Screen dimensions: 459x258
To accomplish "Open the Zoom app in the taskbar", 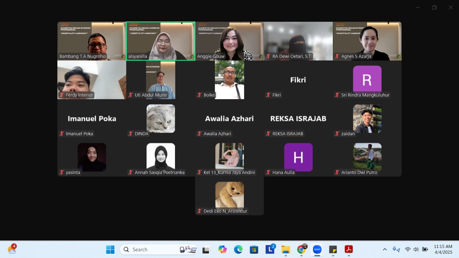I will (x=317, y=249).
